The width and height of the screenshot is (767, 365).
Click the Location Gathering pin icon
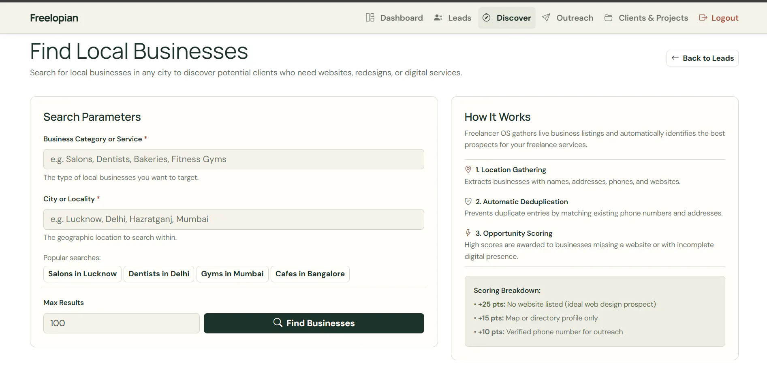coord(468,169)
